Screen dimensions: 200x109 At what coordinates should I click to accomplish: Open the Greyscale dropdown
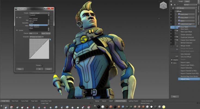pos(36,37)
